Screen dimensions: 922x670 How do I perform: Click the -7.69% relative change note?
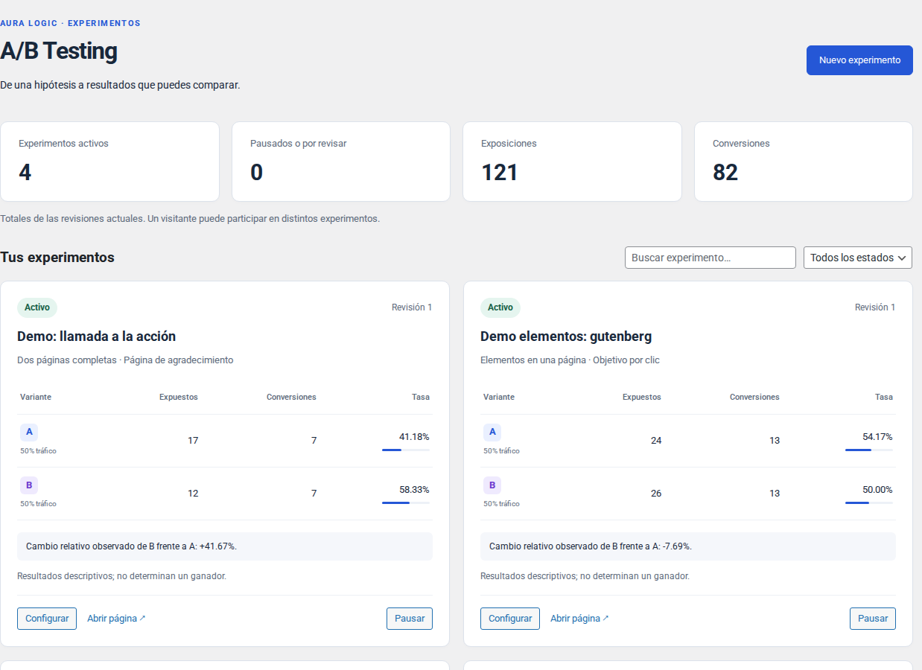click(688, 546)
